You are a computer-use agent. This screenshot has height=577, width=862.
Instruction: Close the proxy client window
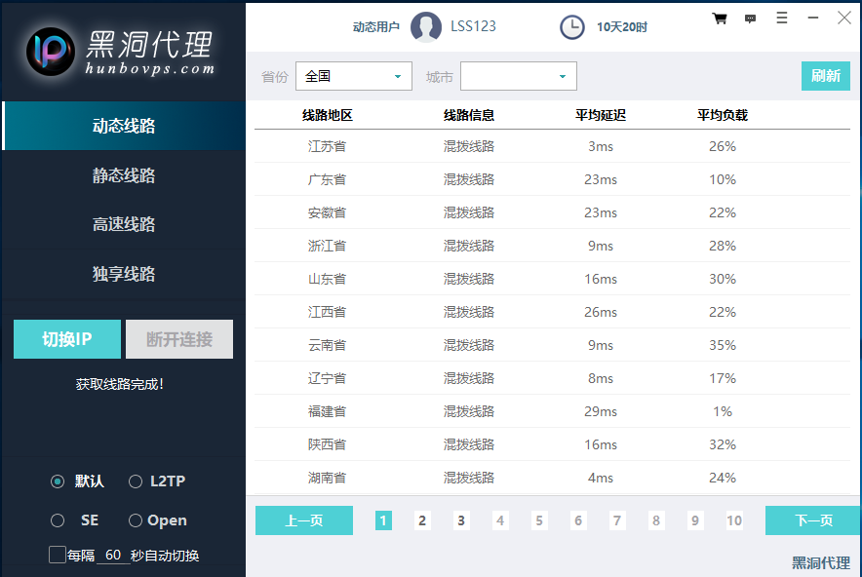pos(844,18)
